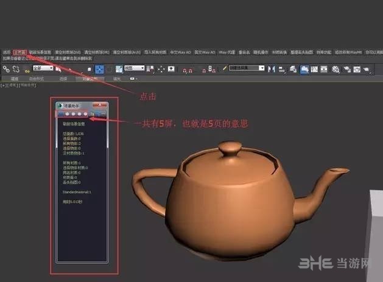Switch to the 建模 ribbon tab
The width and height of the screenshot is (383, 282).
(15, 79)
